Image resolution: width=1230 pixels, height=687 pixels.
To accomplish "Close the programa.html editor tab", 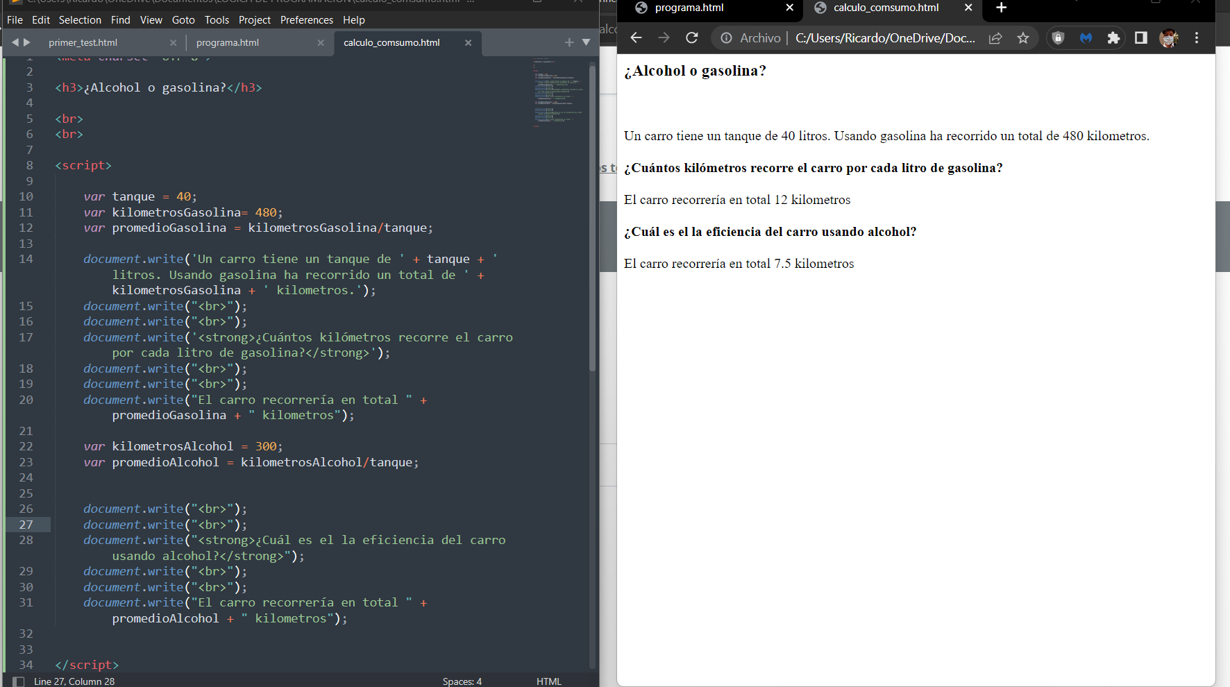I will click(321, 43).
